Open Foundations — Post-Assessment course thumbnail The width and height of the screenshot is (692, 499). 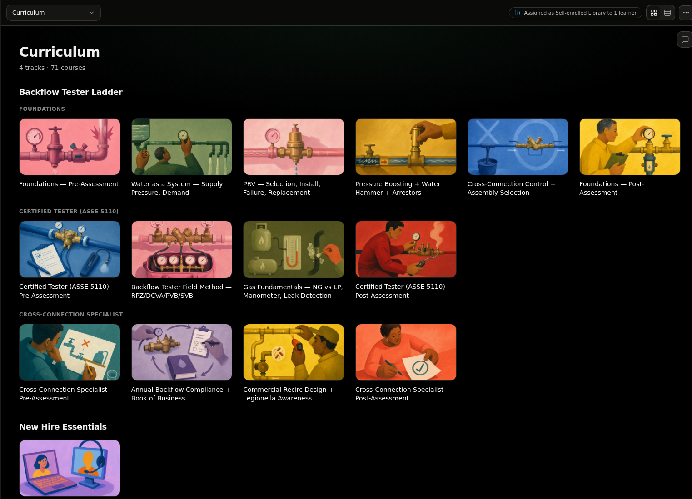[630, 147]
